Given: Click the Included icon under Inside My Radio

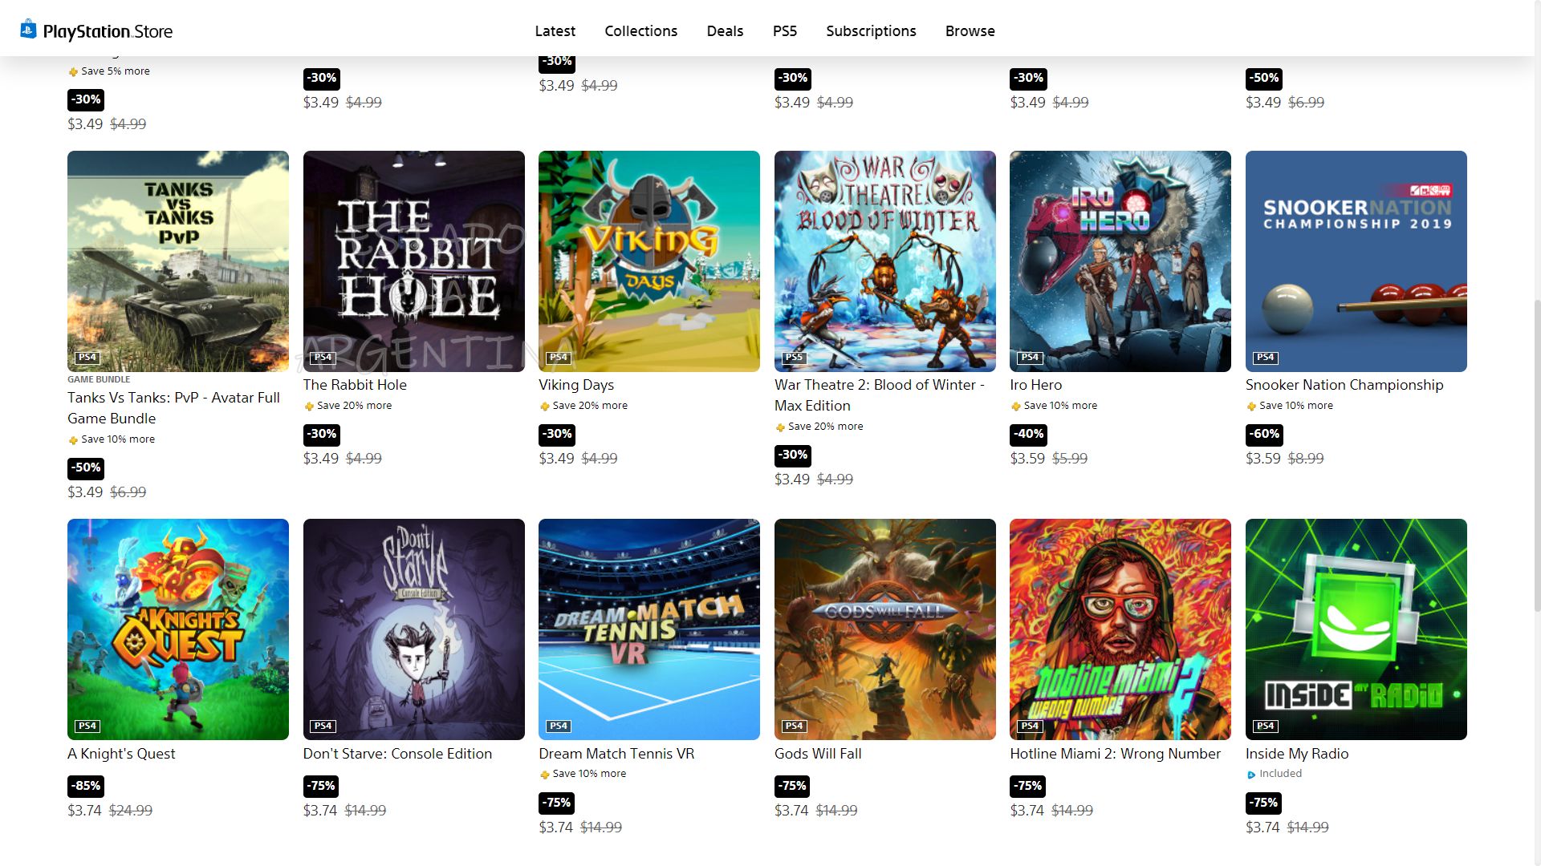Looking at the screenshot, I should [1250, 775].
